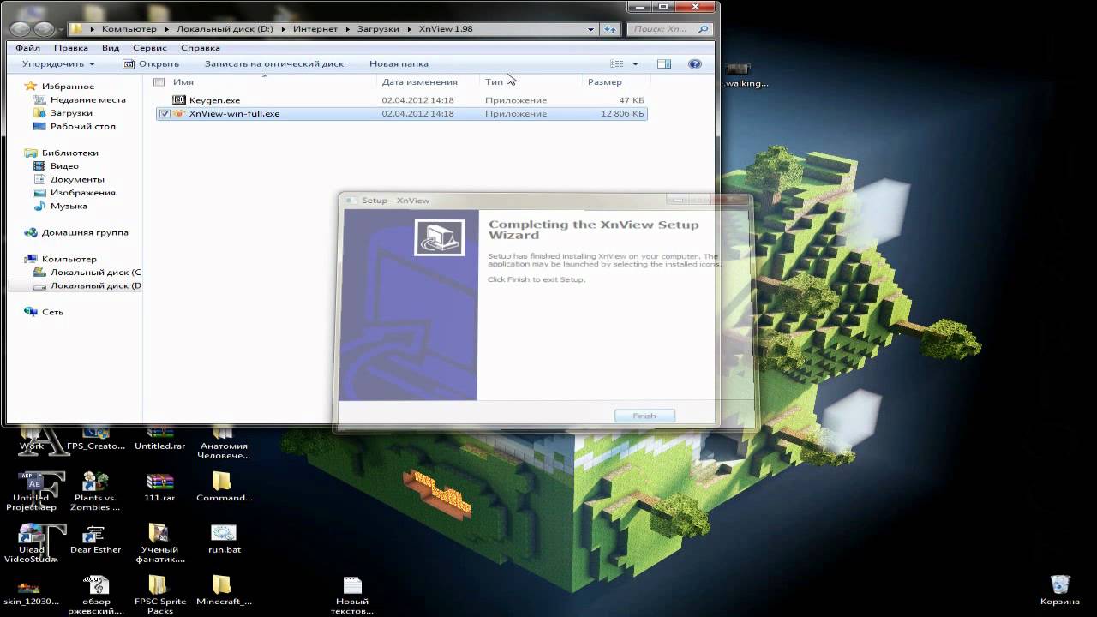1097x617 pixels.
Task: Expand the Упорядочить dropdown in Explorer toolbar
Action: (x=58, y=63)
